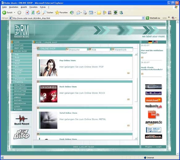Stop page loading with red X icon
Screen dimensions: 180x160
pos(27,13)
